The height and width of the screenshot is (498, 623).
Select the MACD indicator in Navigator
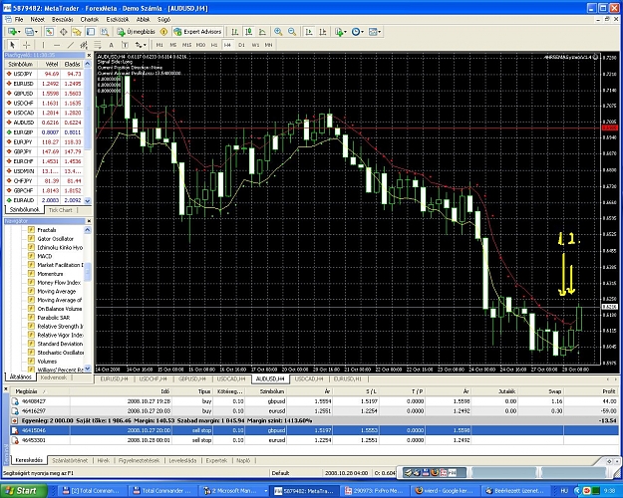tap(45, 256)
